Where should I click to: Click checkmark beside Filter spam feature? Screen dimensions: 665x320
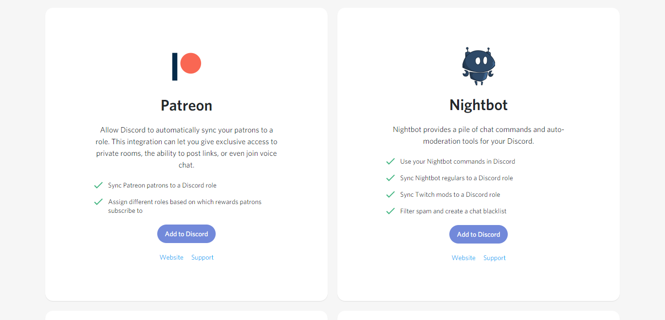coord(390,211)
